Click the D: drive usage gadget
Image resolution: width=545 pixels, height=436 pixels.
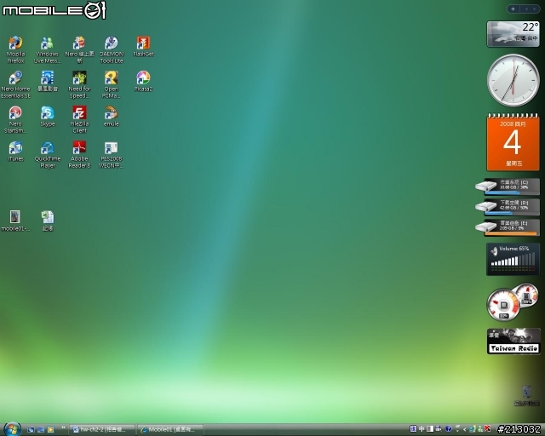508,207
